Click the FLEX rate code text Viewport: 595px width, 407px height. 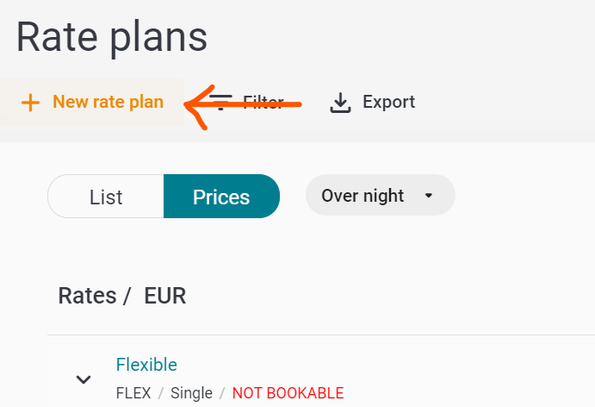133,393
